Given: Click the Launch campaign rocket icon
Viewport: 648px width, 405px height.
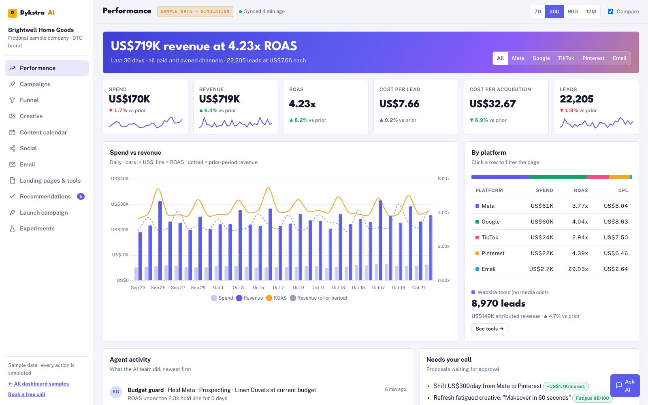Looking at the screenshot, I should point(13,213).
